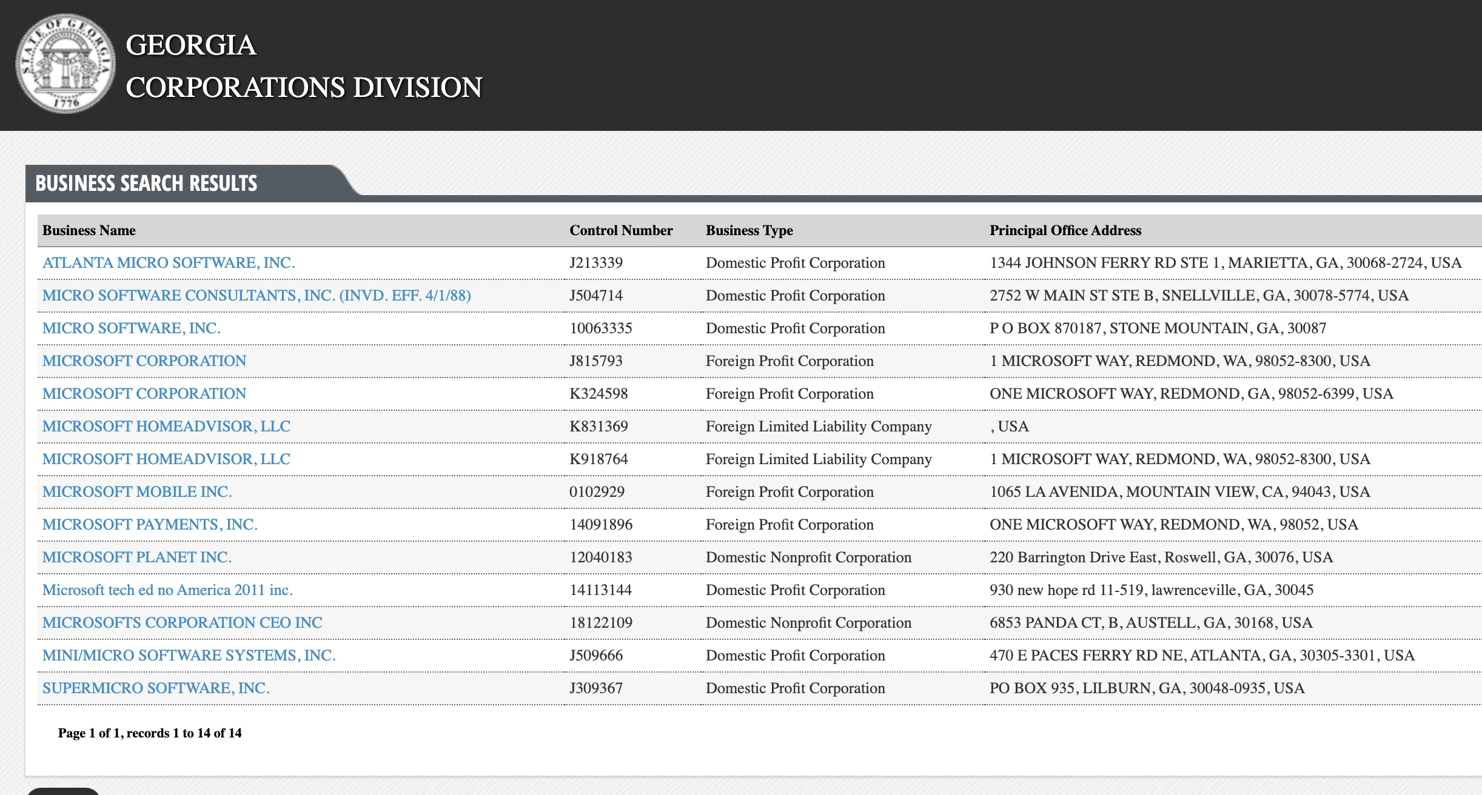The height and width of the screenshot is (795, 1482).
Task: Select control number 14091896
Action: (601, 525)
